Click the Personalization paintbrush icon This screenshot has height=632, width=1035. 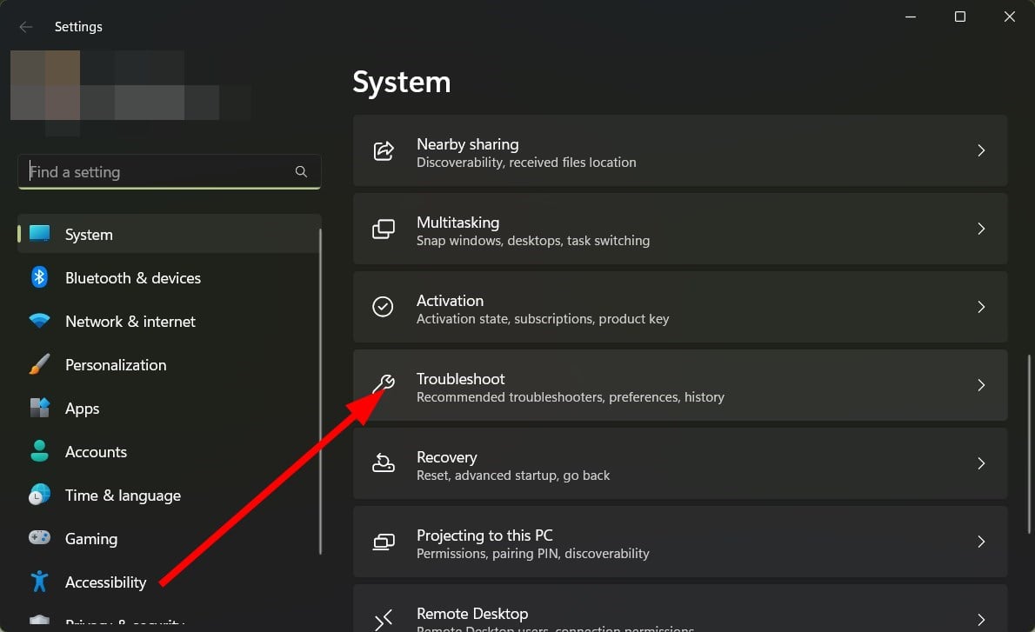[x=39, y=364]
